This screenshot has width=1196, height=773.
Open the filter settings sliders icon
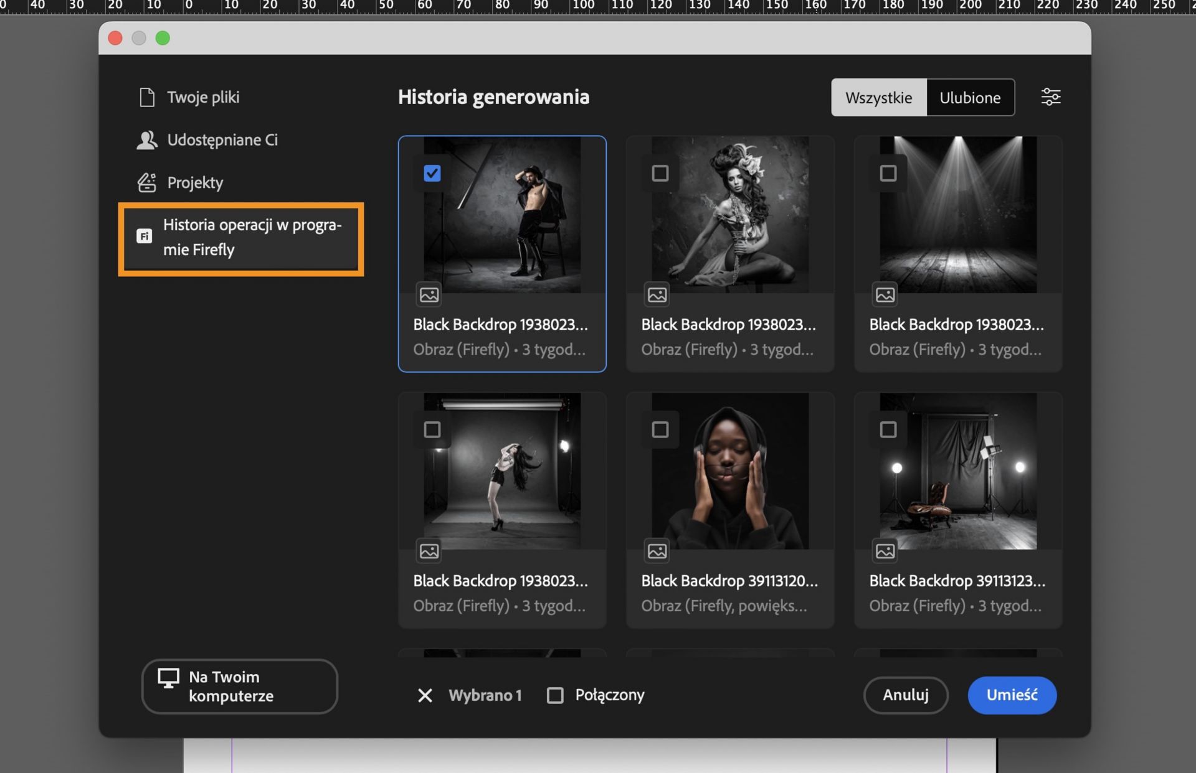1050,97
